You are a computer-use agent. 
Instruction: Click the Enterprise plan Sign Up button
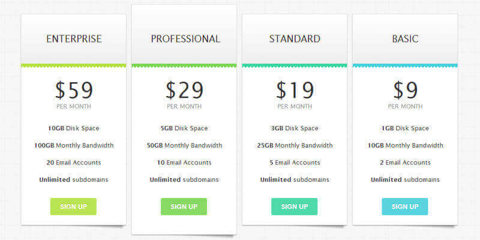pyautogui.click(x=73, y=206)
